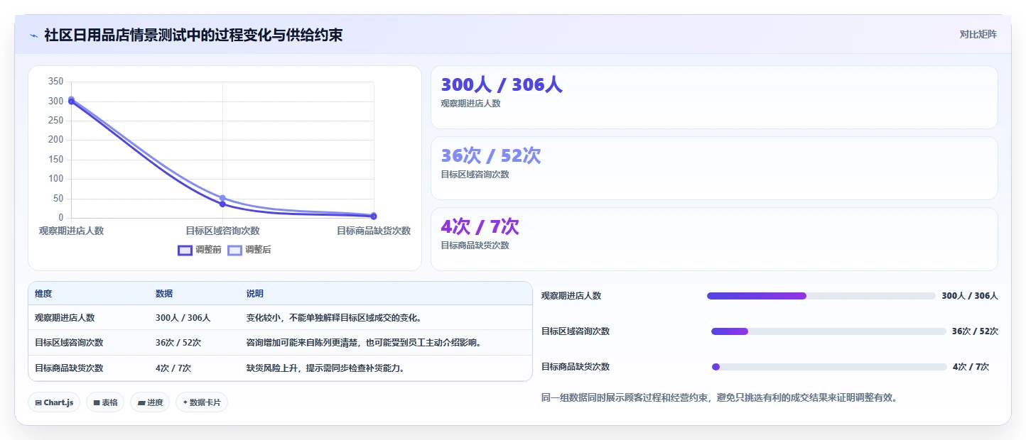Click the 观察期进店人数 progress bar

(821, 296)
